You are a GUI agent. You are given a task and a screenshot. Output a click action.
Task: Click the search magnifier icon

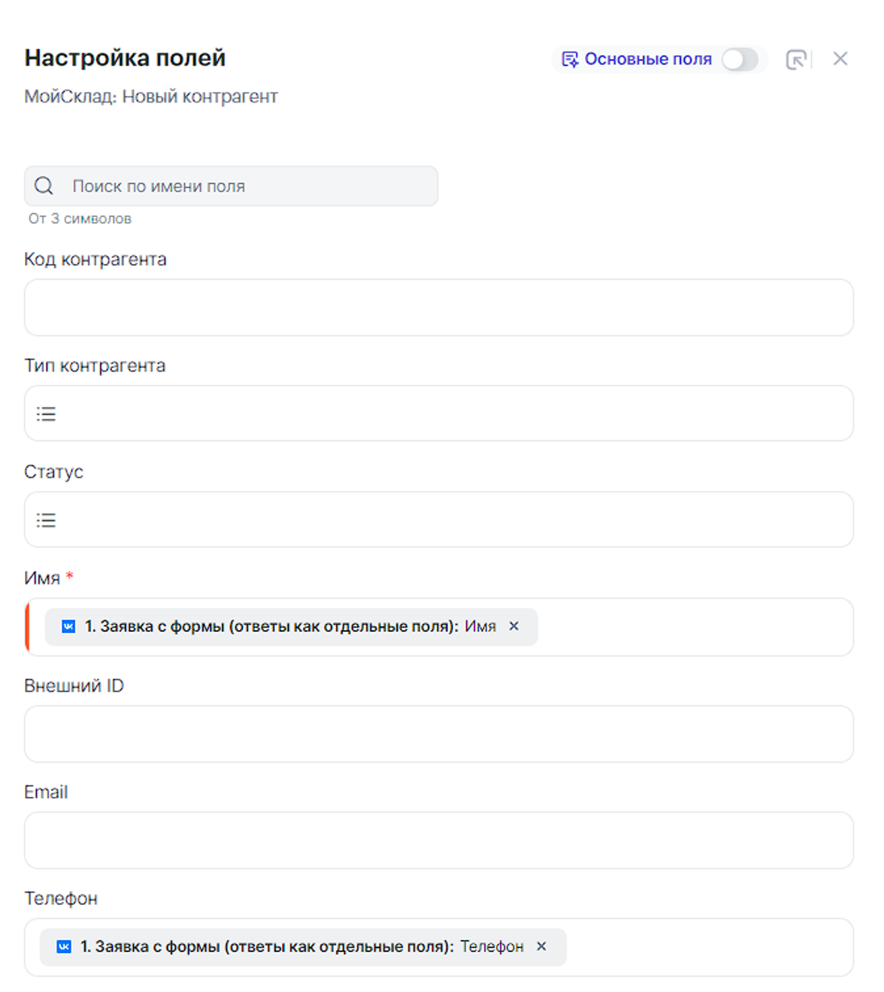tap(44, 186)
